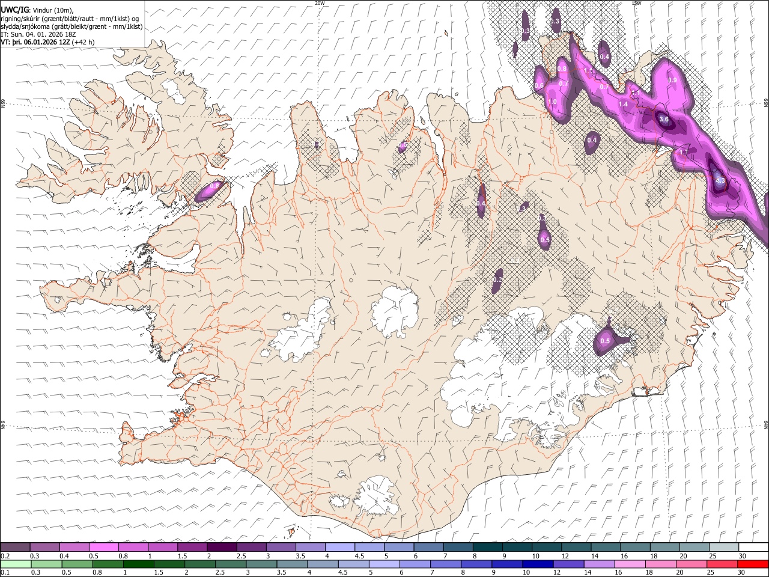Click the deep blue rain swatch between 10 and 12
This screenshot has width=769, height=577.
click(538, 564)
